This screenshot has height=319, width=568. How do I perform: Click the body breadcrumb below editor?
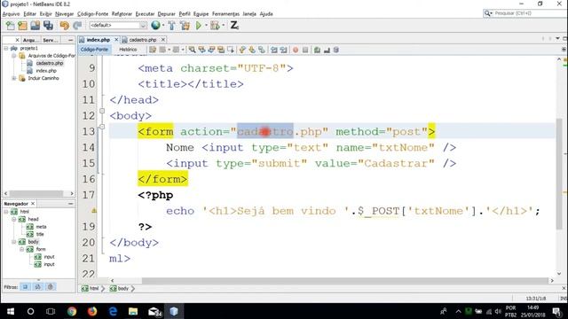(x=120, y=289)
